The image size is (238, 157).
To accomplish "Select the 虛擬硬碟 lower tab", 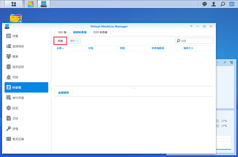I will click(x=63, y=93).
